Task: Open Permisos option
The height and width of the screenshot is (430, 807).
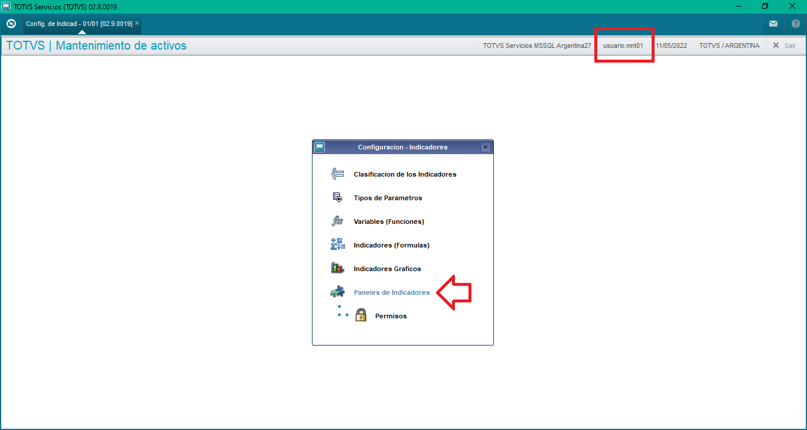Action: coord(391,316)
